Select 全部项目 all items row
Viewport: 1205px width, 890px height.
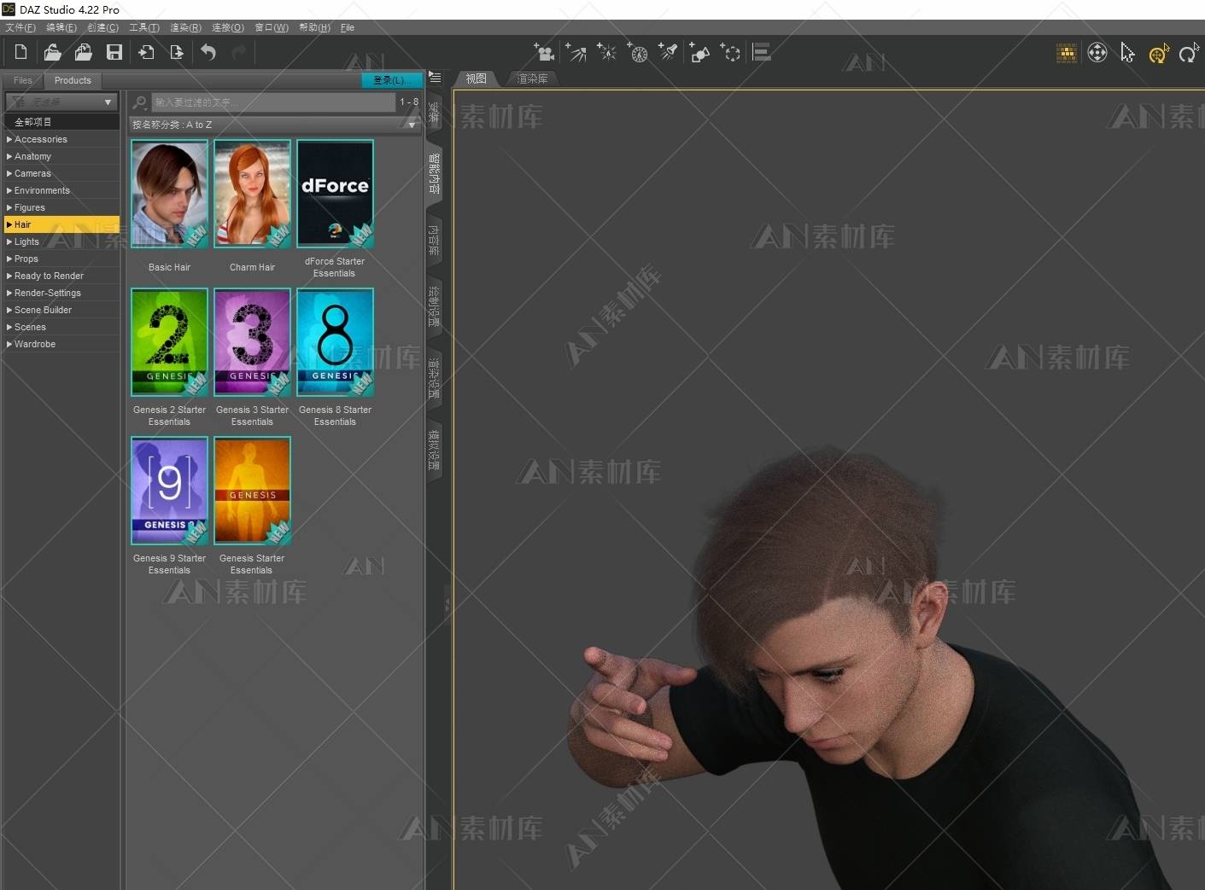pos(61,122)
